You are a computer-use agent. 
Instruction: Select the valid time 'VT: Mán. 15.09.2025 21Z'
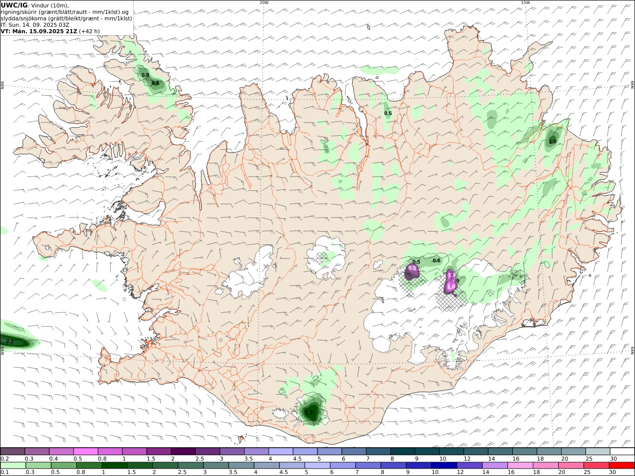pyautogui.click(x=39, y=31)
